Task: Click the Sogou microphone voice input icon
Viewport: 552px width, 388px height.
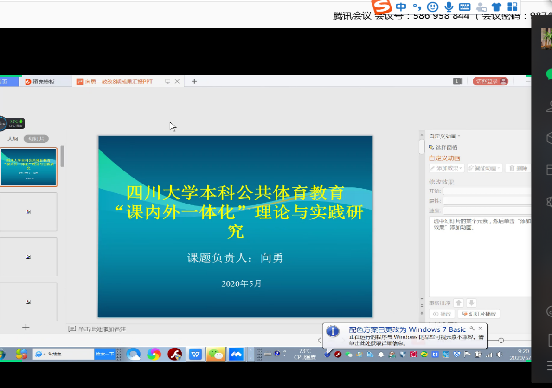Action: (x=449, y=7)
